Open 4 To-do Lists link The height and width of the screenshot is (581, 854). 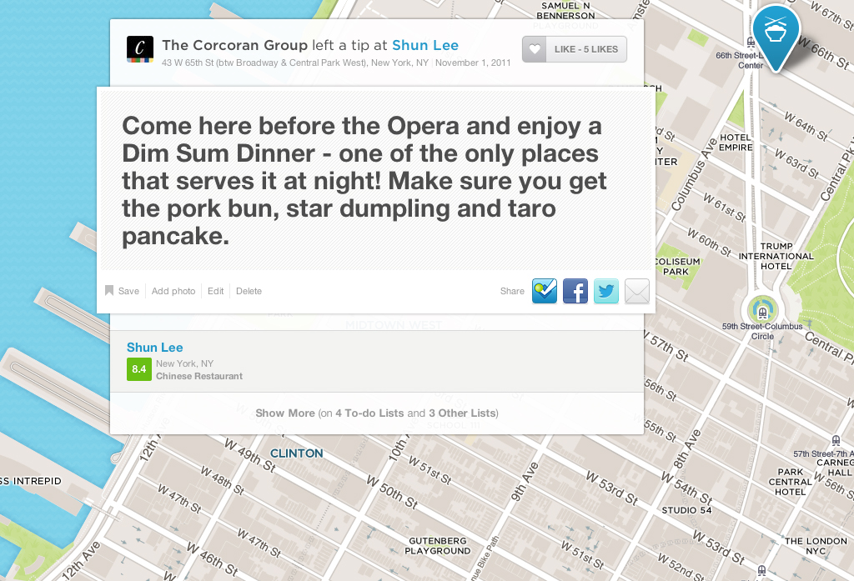coord(369,413)
